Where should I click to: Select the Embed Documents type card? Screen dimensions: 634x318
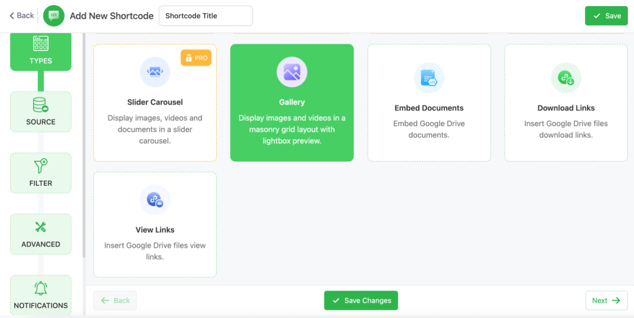429,103
